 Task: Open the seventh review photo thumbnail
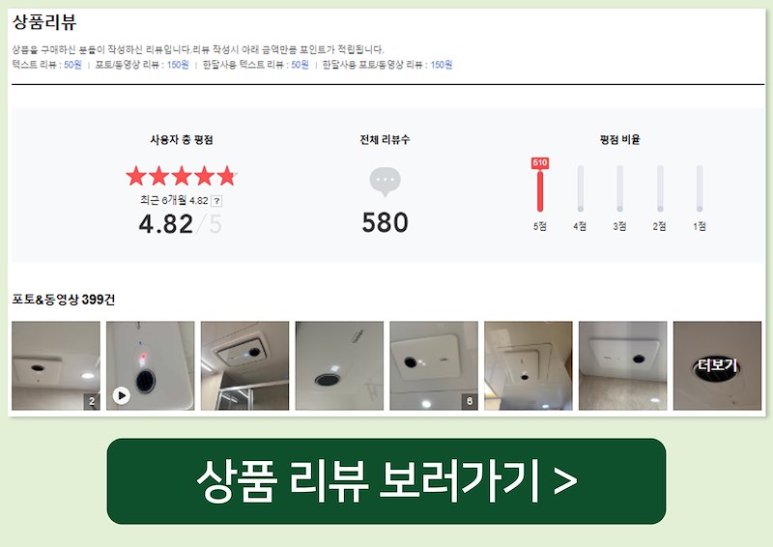coord(622,365)
